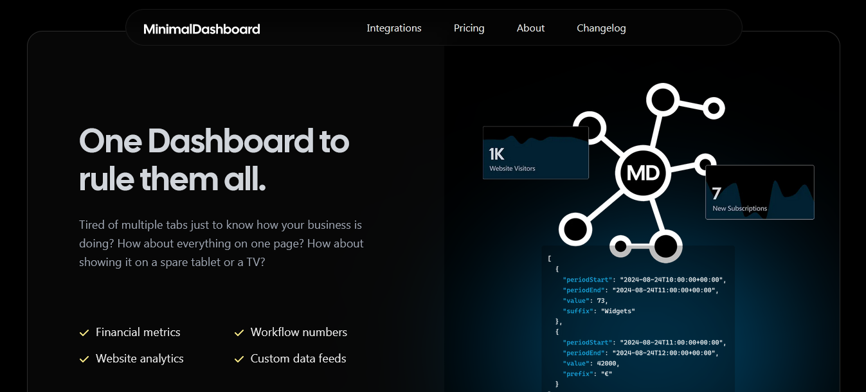Screen dimensions: 866x392
Task: Click the checkmark beside Financial metrics
Action: pos(84,333)
